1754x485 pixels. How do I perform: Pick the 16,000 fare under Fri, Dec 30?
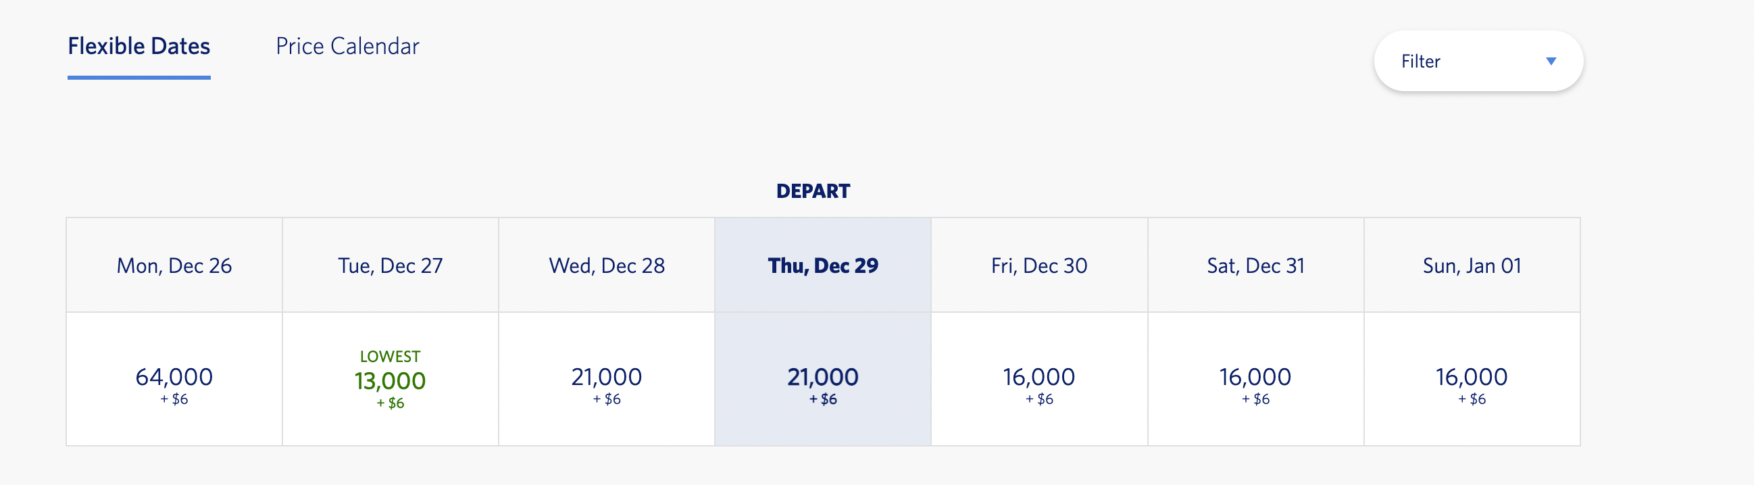(1039, 380)
